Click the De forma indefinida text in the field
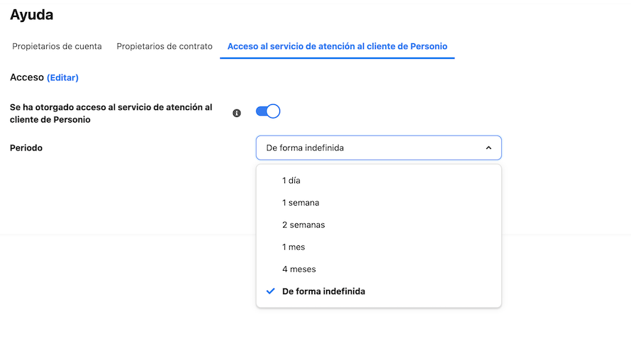This screenshot has width=631, height=346. (305, 147)
